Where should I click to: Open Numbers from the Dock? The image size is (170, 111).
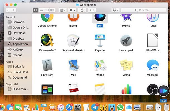click(35, 107)
